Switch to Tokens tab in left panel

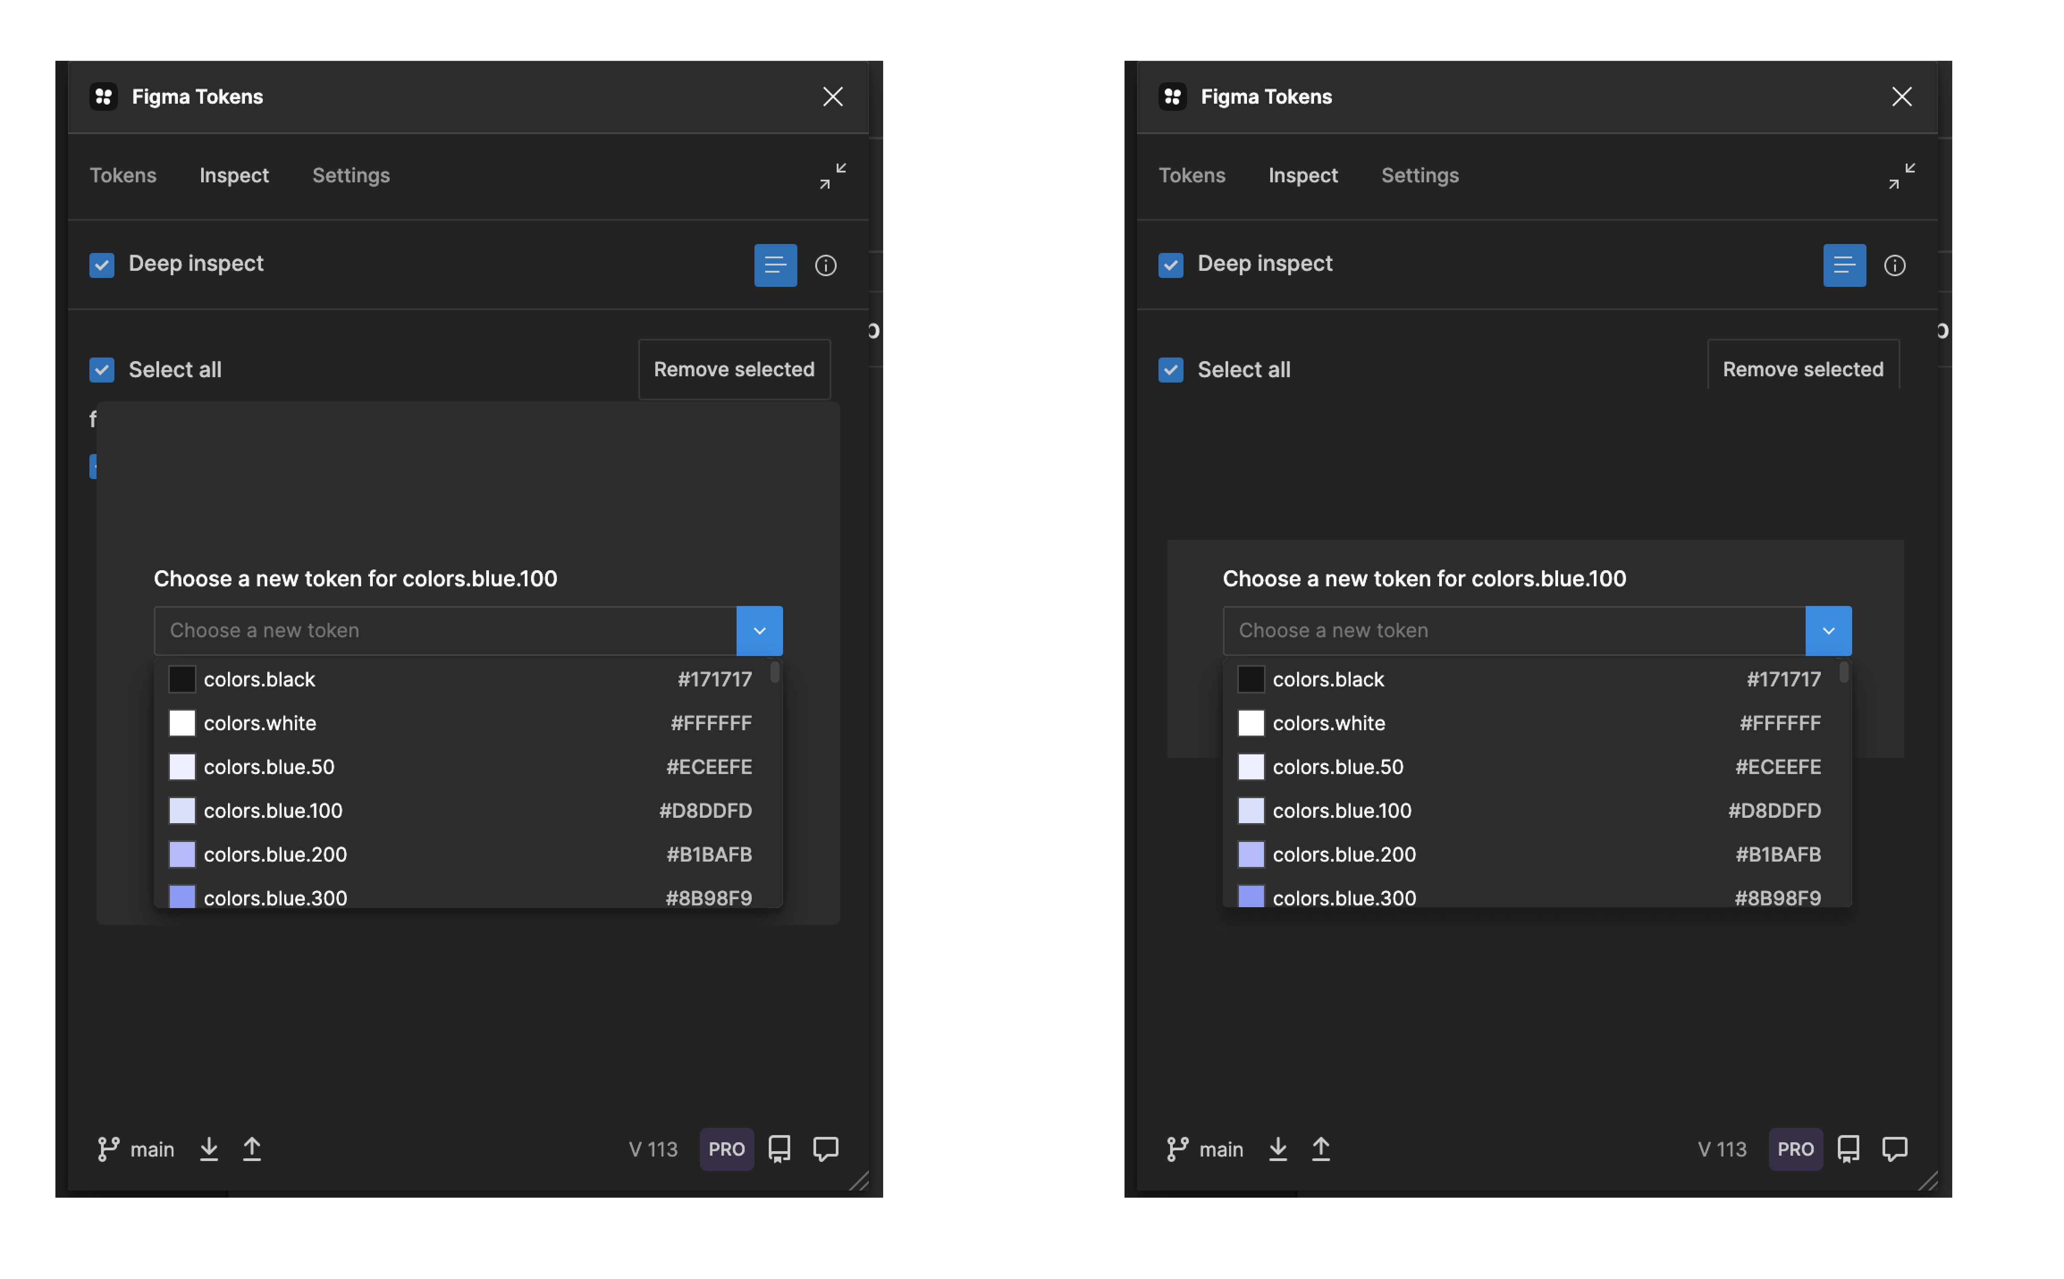click(x=122, y=175)
